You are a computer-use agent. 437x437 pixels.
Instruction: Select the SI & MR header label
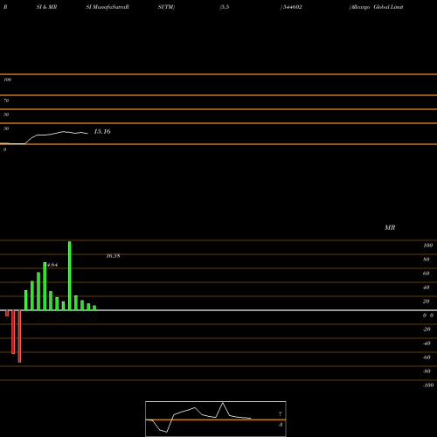point(46,7)
